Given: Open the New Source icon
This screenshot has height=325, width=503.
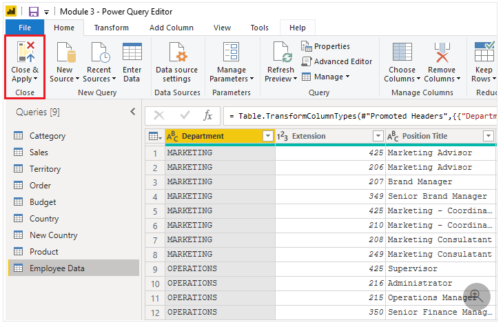Looking at the screenshot, I should click(x=66, y=52).
